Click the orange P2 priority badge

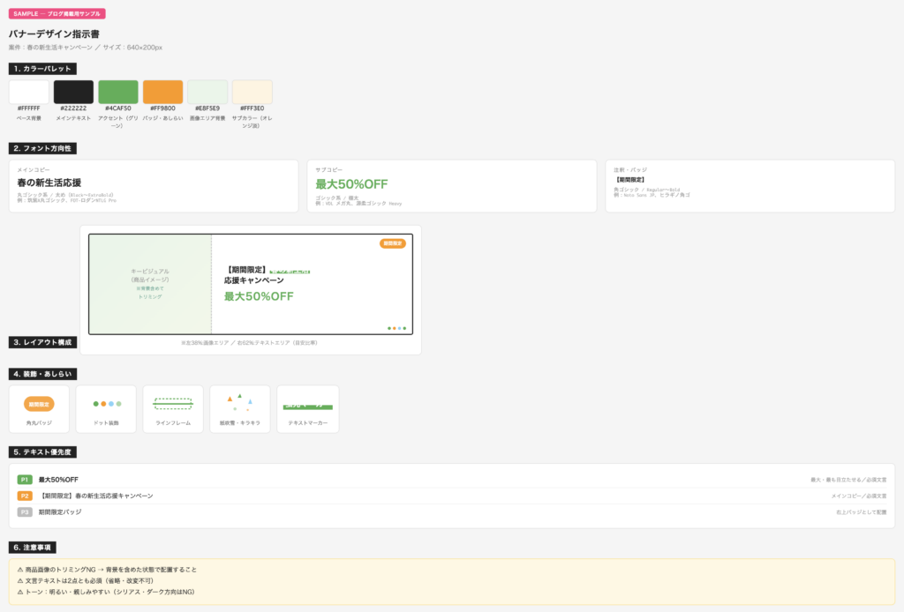[25, 496]
